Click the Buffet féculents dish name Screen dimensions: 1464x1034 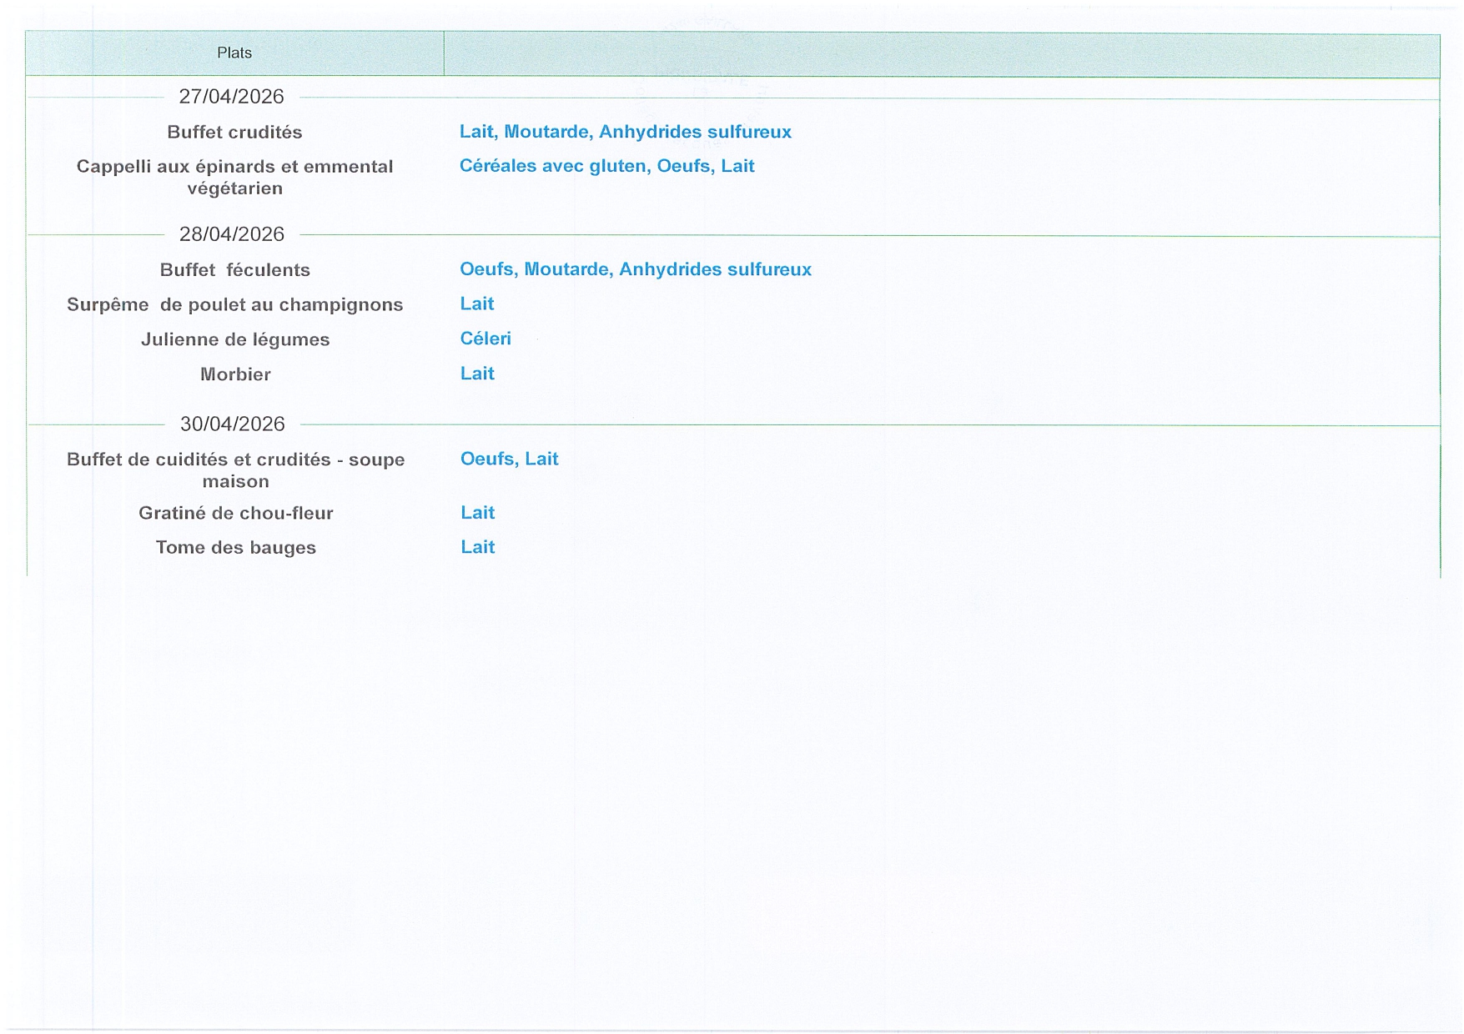pos(234,270)
